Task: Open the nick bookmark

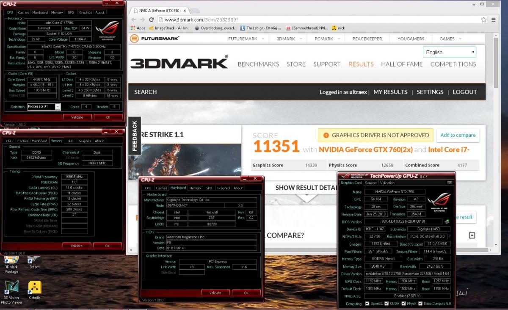Action: pyautogui.click(x=338, y=28)
